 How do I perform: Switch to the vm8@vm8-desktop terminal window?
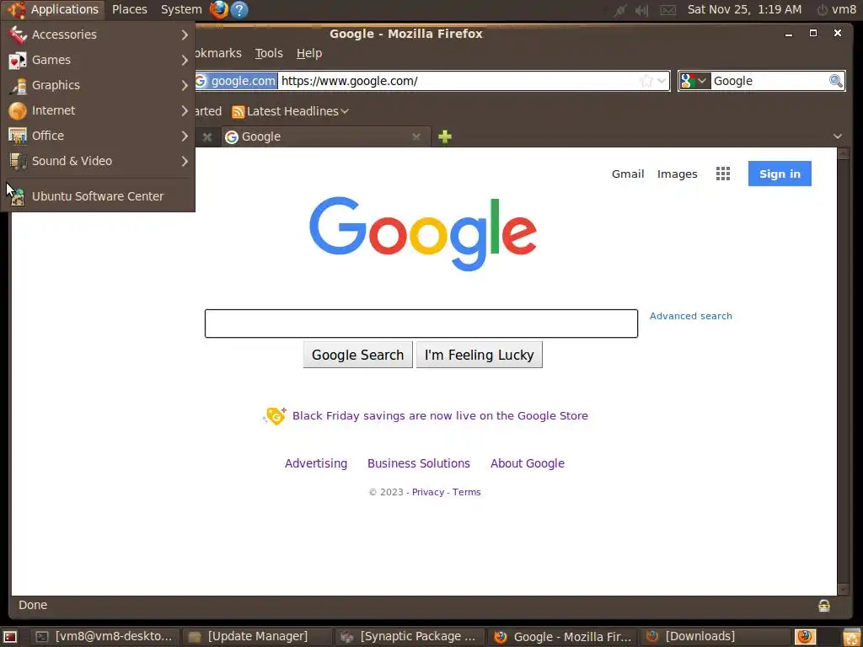click(105, 637)
